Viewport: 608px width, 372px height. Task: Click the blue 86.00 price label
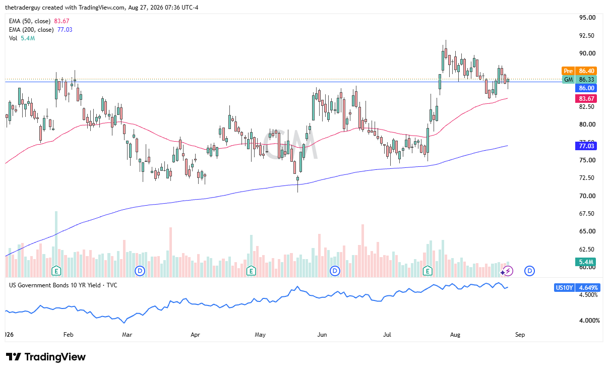(586, 88)
